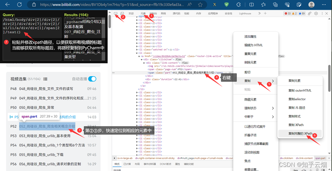Open the 应用程序 tab

tap(213, 13)
